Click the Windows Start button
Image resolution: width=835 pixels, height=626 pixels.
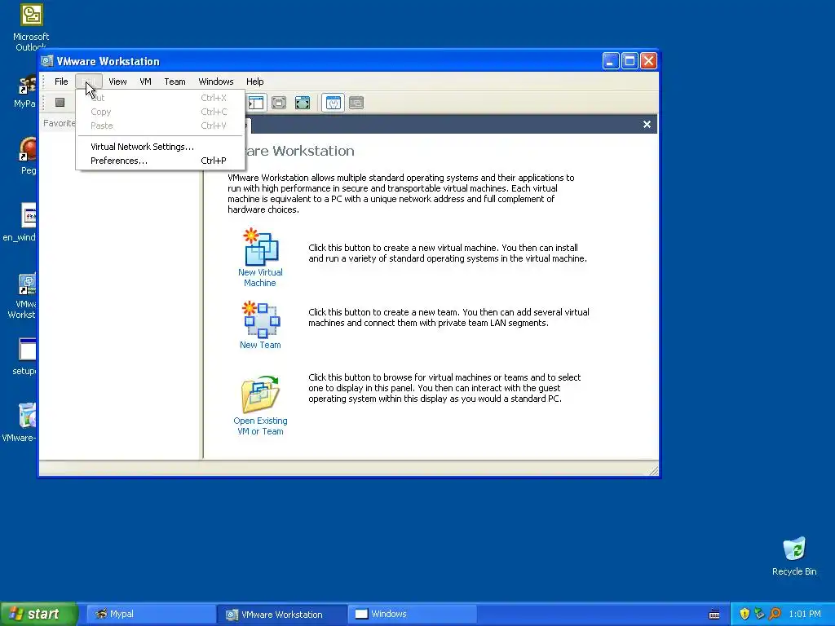(x=38, y=614)
